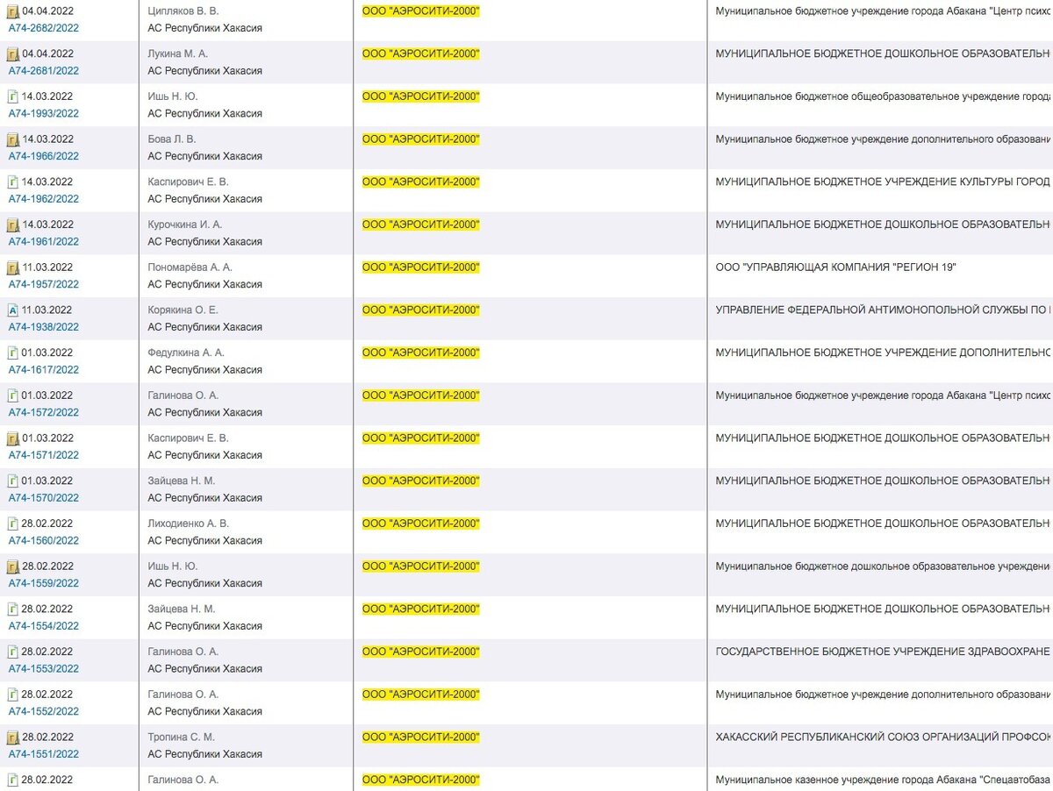Click judge name Пономарёва А. А.

(x=190, y=268)
